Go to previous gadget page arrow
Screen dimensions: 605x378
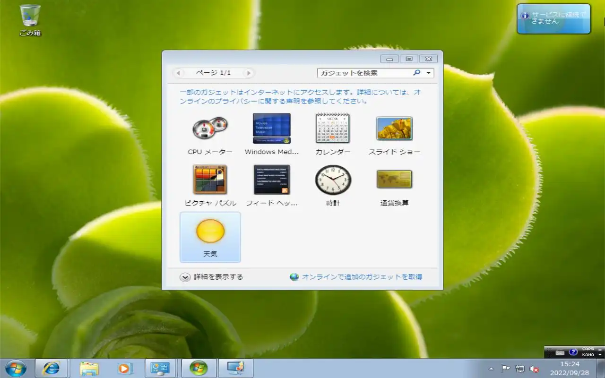[178, 73]
